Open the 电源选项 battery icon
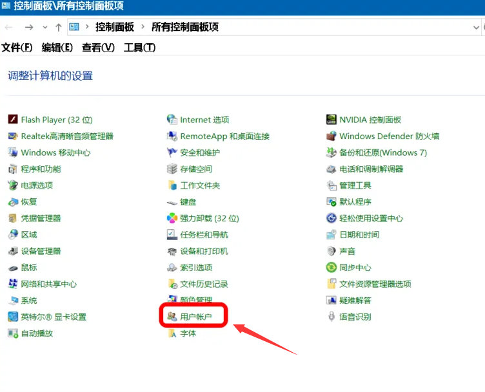The image size is (485, 392). tap(13, 185)
